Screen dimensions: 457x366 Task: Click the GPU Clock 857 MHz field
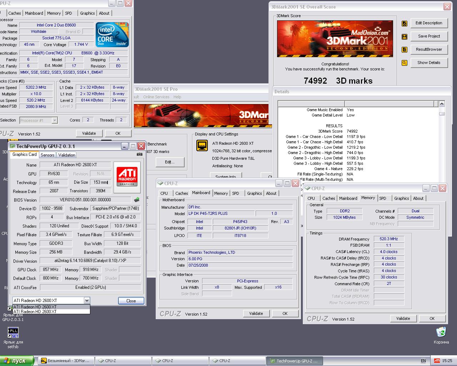click(50, 269)
